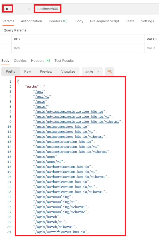Open /apis/authentication.k8s.io link on line 18

62,167
